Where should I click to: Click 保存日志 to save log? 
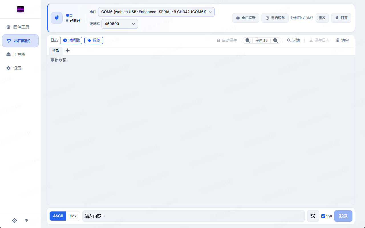point(319,40)
